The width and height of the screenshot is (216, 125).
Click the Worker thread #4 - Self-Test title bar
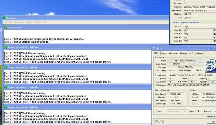coord(77,107)
